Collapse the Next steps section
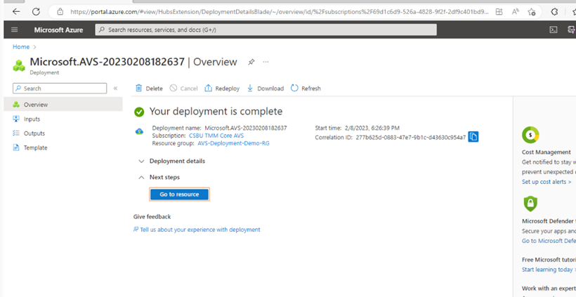The width and height of the screenshot is (576, 297). (x=159, y=178)
